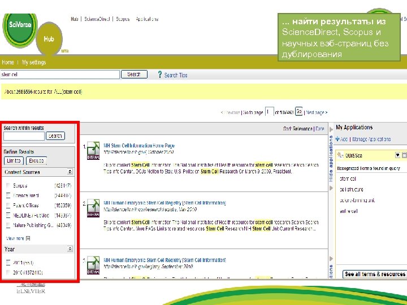Open the Applications top navigation link

pos(147,19)
